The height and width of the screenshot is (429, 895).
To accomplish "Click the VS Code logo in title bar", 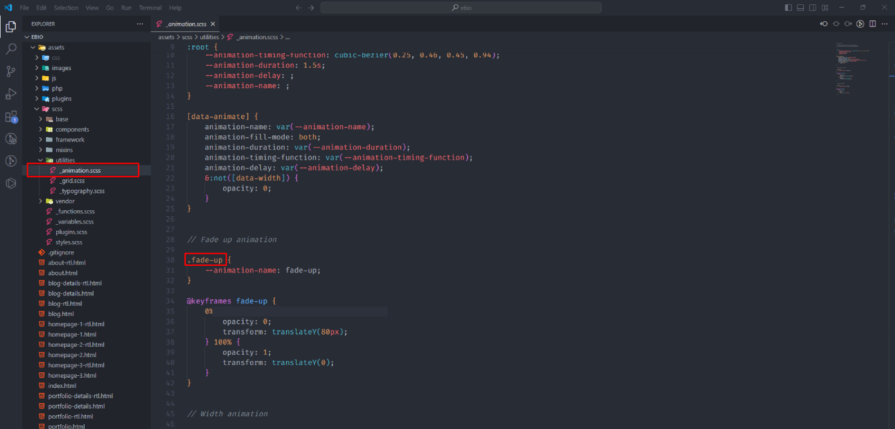I will [8, 7].
